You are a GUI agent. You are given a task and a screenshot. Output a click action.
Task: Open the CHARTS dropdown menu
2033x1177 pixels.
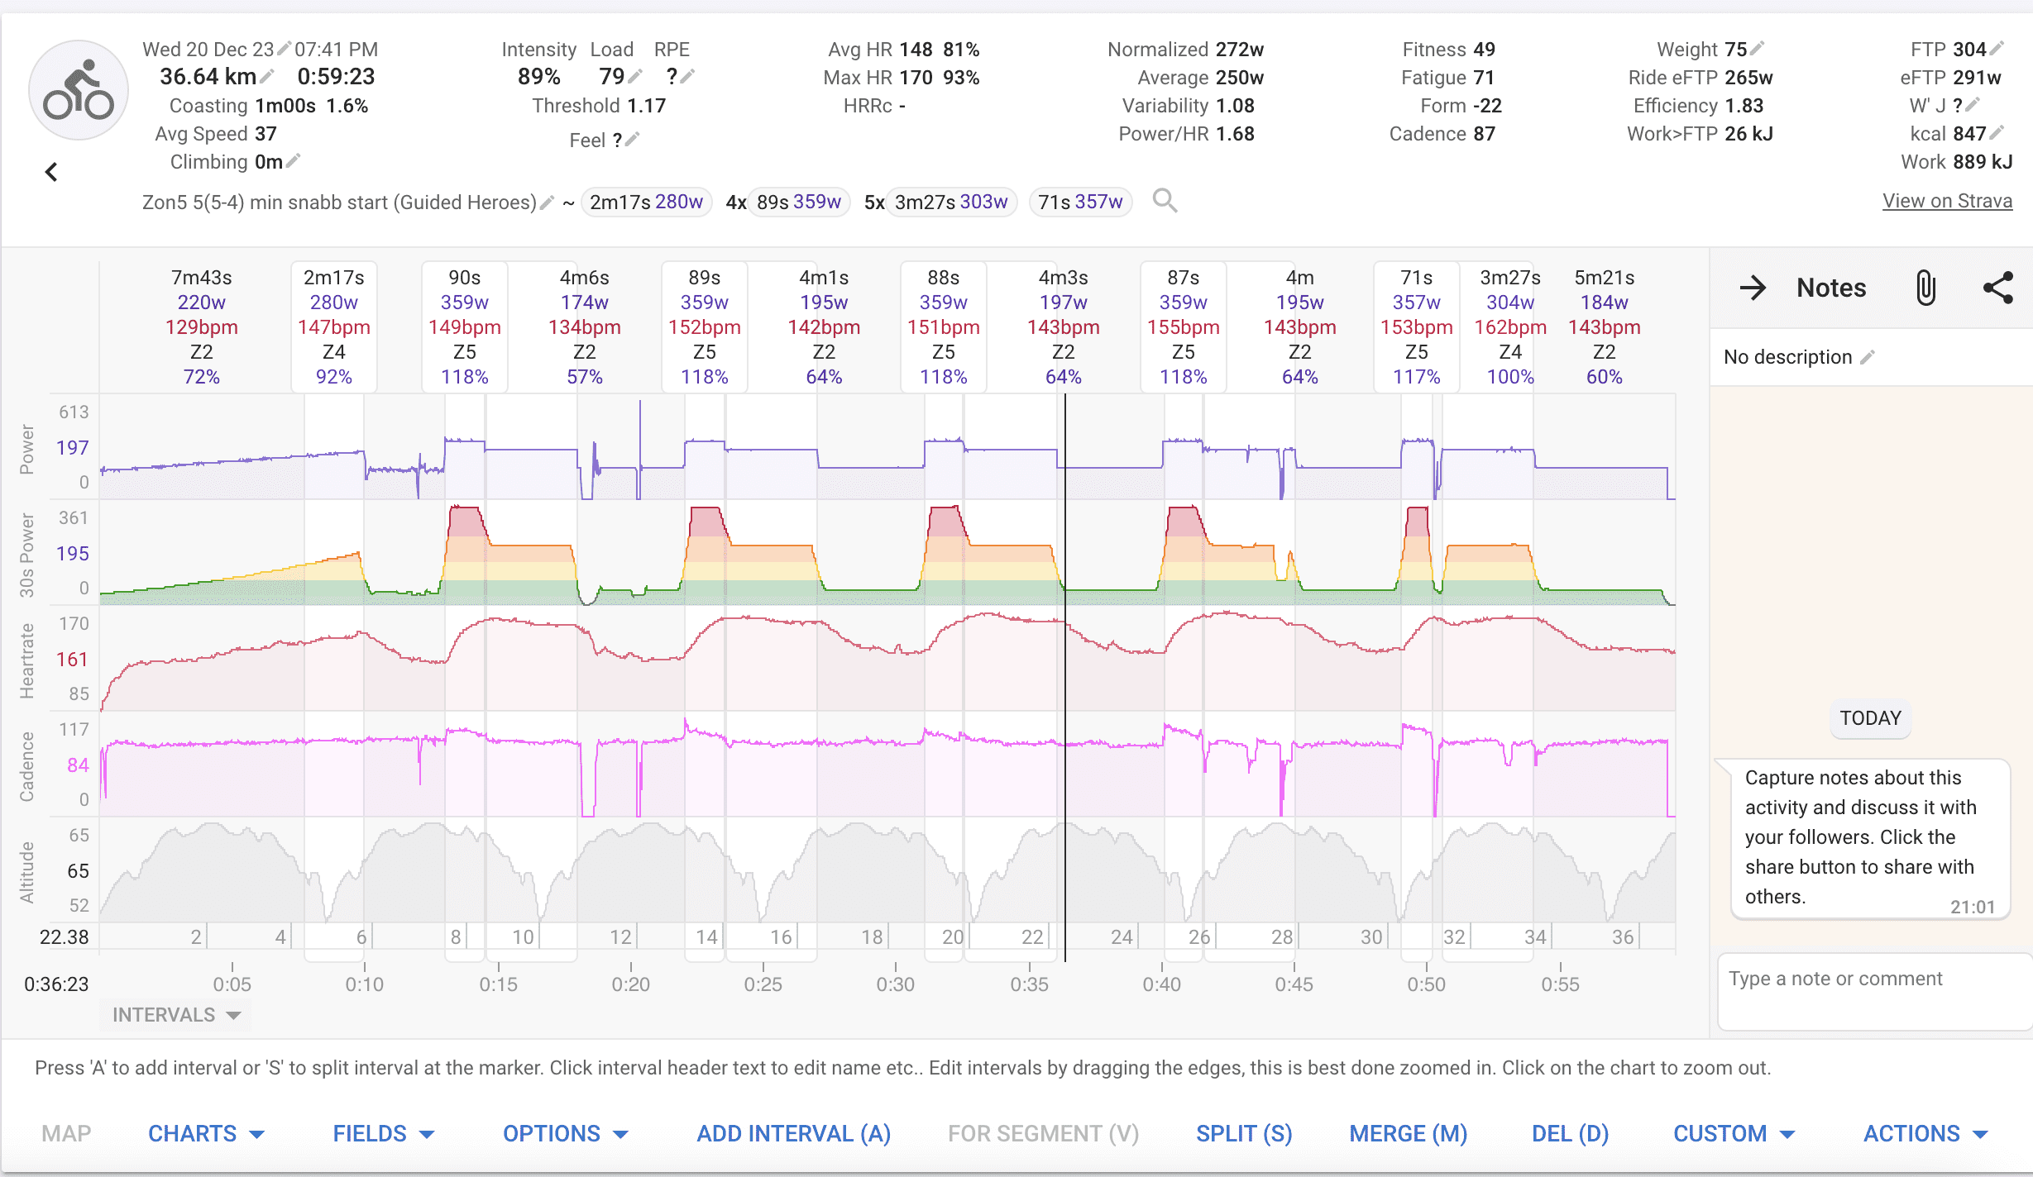pos(206,1133)
